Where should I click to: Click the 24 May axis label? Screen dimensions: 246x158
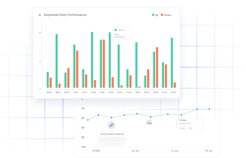96,151
